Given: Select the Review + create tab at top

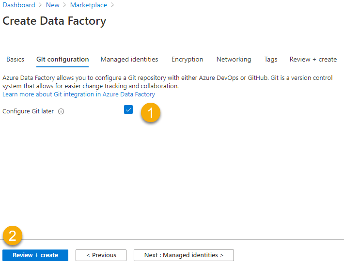Looking at the screenshot, I should tap(313, 60).
